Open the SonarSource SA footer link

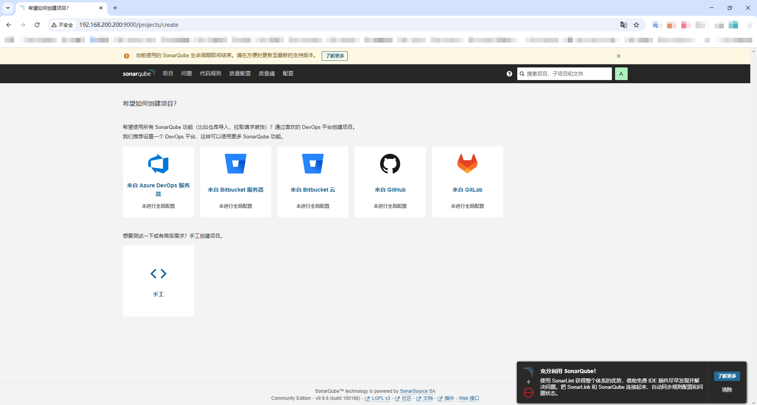coord(418,391)
